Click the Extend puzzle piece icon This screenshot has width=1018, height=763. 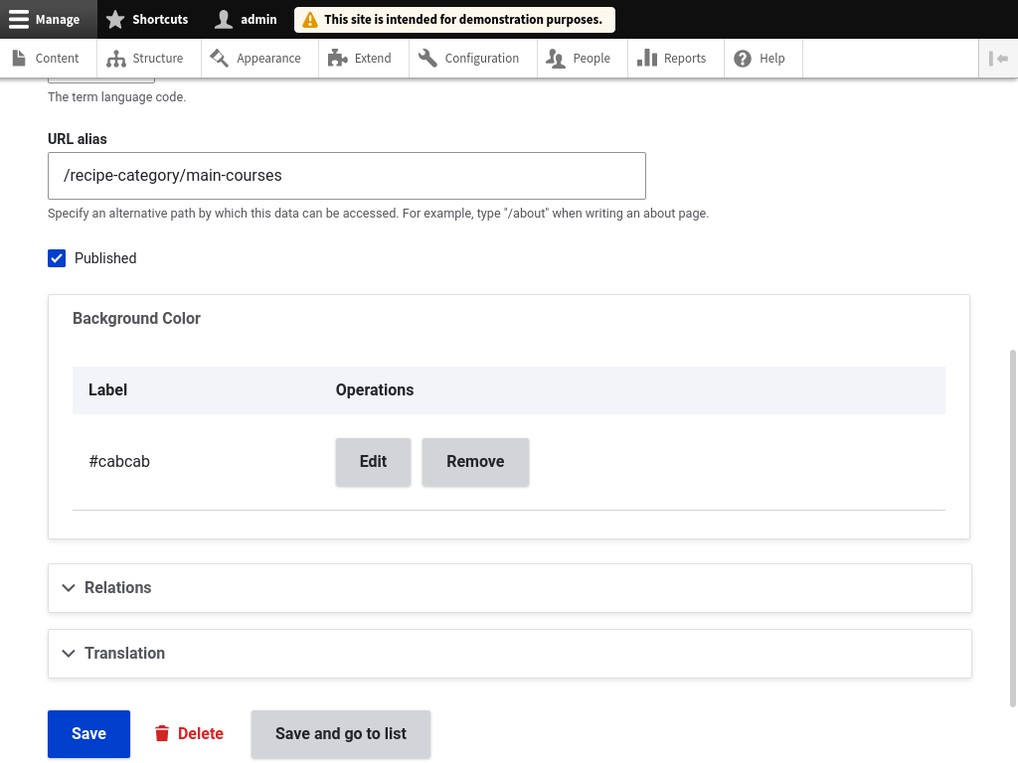pyautogui.click(x=337, y=59)
